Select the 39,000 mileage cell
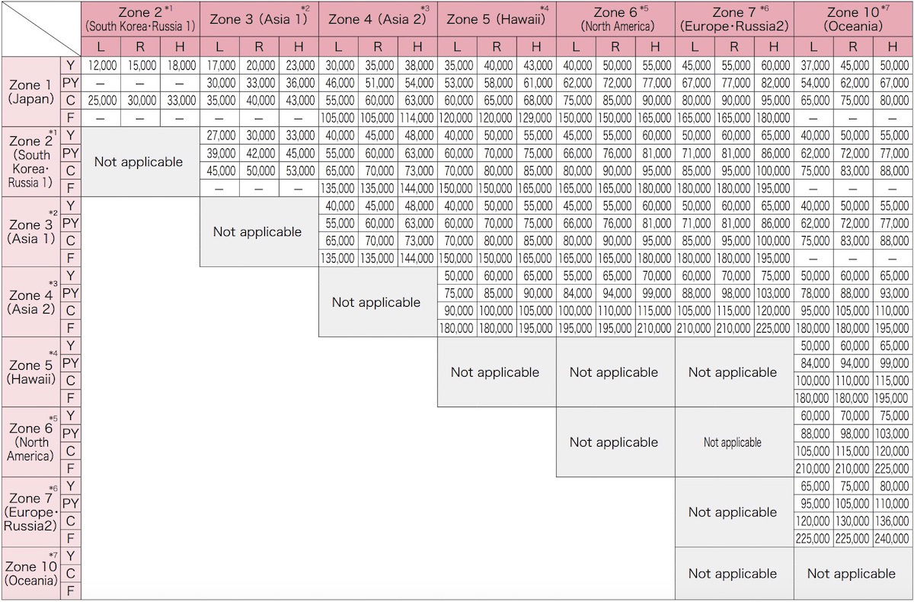Screen dimensions: 914x602 click(220, 154)
